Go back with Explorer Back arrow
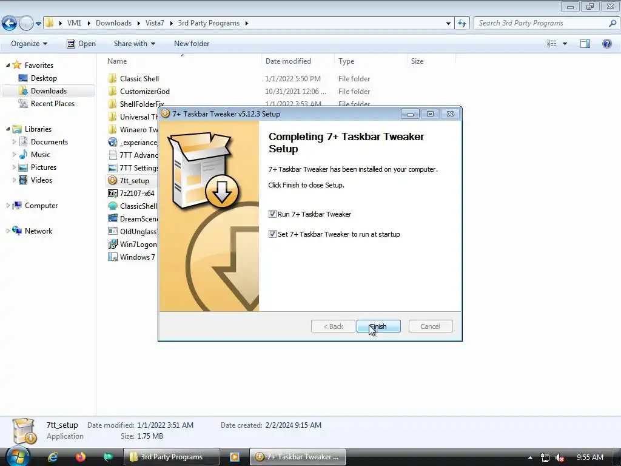The height and width of the screenshot is (466, 621). (10, 24)
